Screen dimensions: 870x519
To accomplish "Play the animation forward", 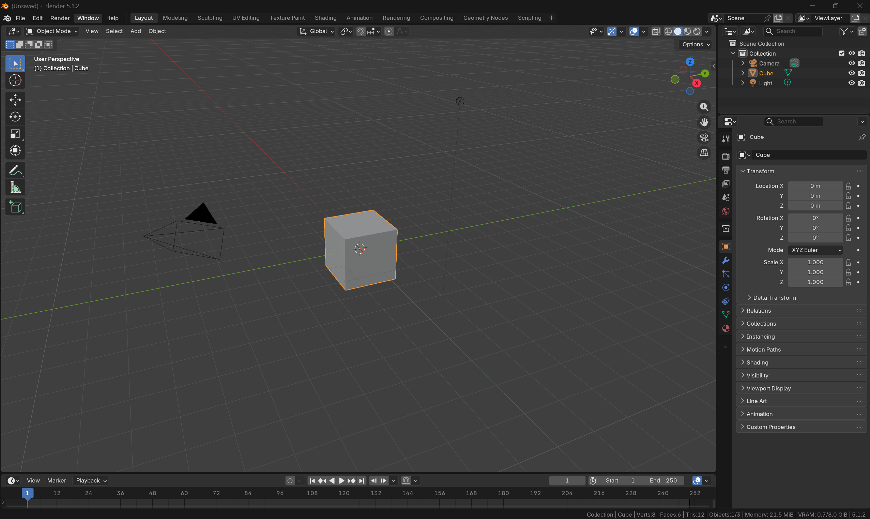I will coord(341,481).
